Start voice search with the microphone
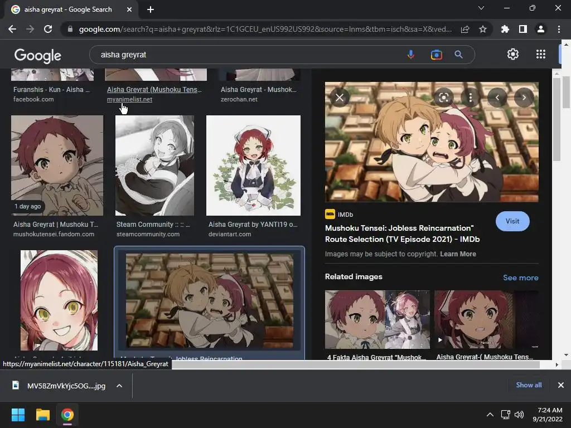The image size is (571, 428). (x=411, y=55)
